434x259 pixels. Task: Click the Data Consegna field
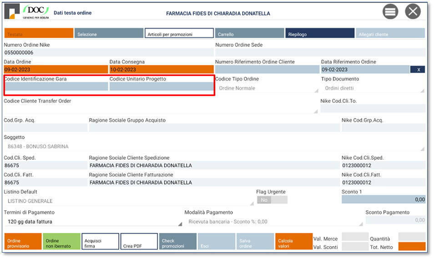[161, 70]
